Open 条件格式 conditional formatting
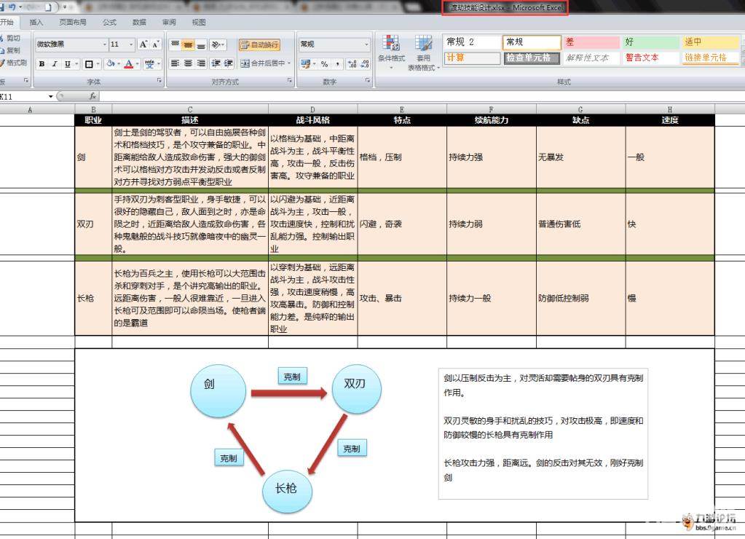Image resolution: width=745 pixels, height=539 pixels. pos(391,51)
